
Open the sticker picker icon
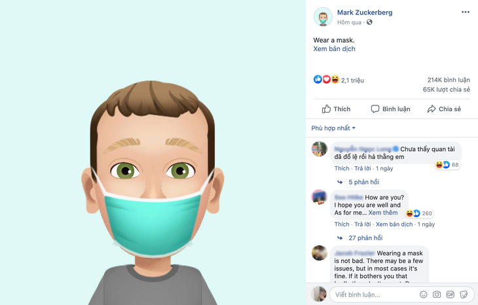point(464,295)
